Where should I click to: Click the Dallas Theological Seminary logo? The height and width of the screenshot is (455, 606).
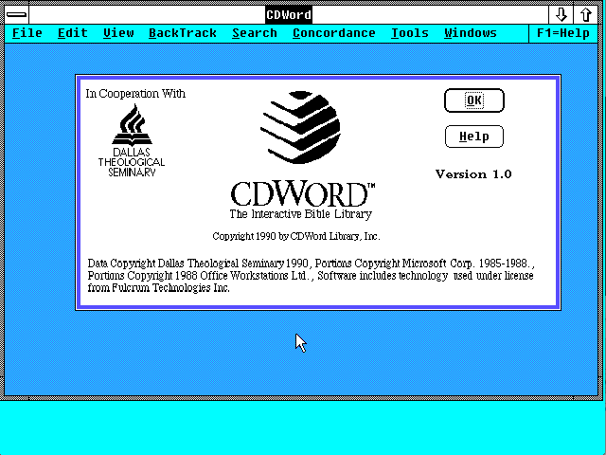[132, 140]
